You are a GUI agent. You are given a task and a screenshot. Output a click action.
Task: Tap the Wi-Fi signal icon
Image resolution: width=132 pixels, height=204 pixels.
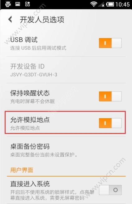point(94,4)
